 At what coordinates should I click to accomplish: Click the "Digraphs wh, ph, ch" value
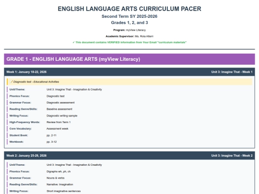59,171
